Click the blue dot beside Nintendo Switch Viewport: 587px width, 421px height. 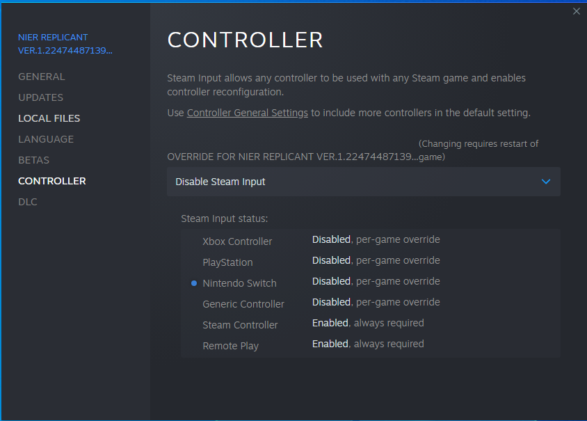point(194,283)
